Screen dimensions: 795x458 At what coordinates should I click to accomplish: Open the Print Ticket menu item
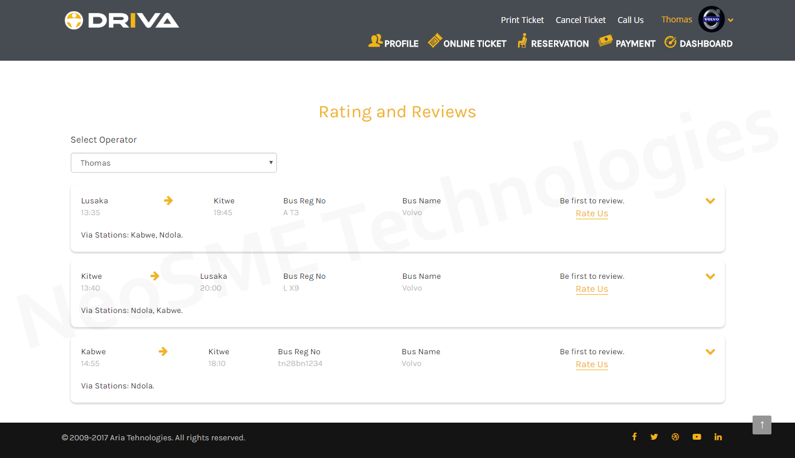coord(522,19)
